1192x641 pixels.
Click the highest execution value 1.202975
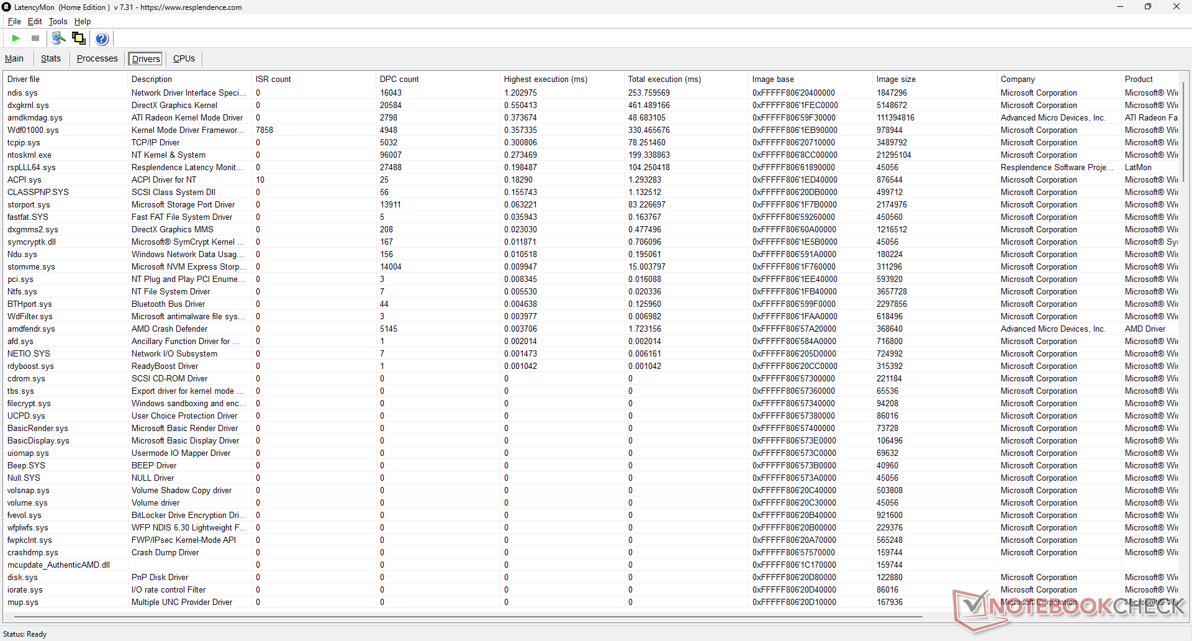pyautogui.click(x=520, y=93)
